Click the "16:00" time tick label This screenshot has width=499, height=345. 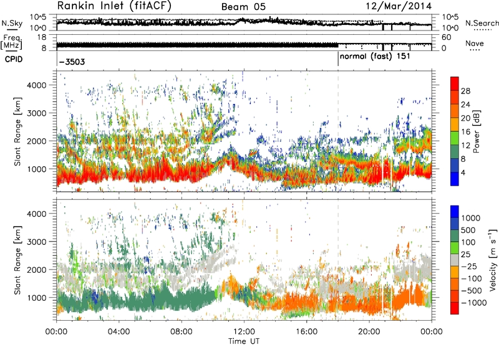coord(306,332)
